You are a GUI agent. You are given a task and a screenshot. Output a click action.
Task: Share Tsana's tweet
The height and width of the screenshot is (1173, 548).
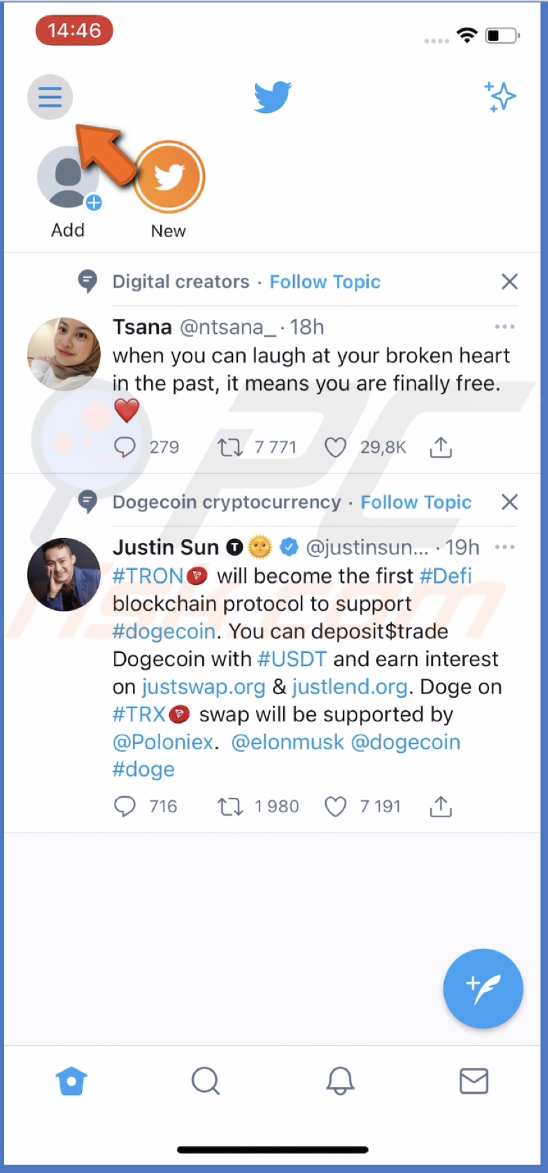pos(440,447)
